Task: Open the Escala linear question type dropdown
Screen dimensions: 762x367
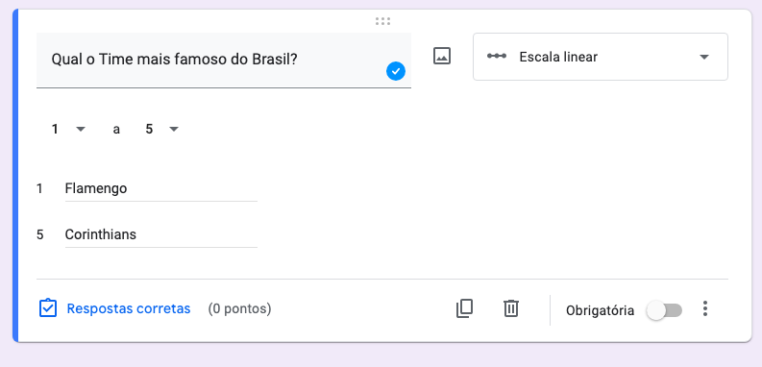Action: point(601,57)
